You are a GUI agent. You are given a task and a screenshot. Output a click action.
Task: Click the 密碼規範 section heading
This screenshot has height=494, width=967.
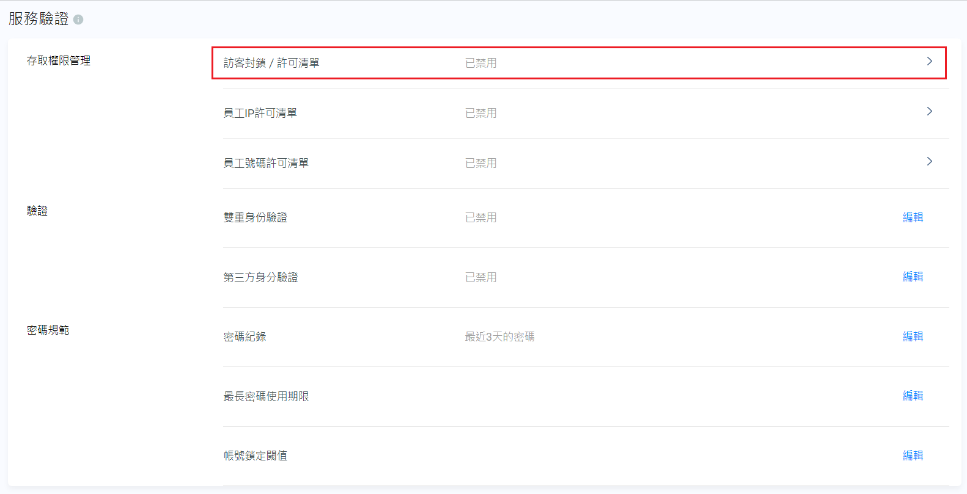pyautogui.click(x=48, y=330)
